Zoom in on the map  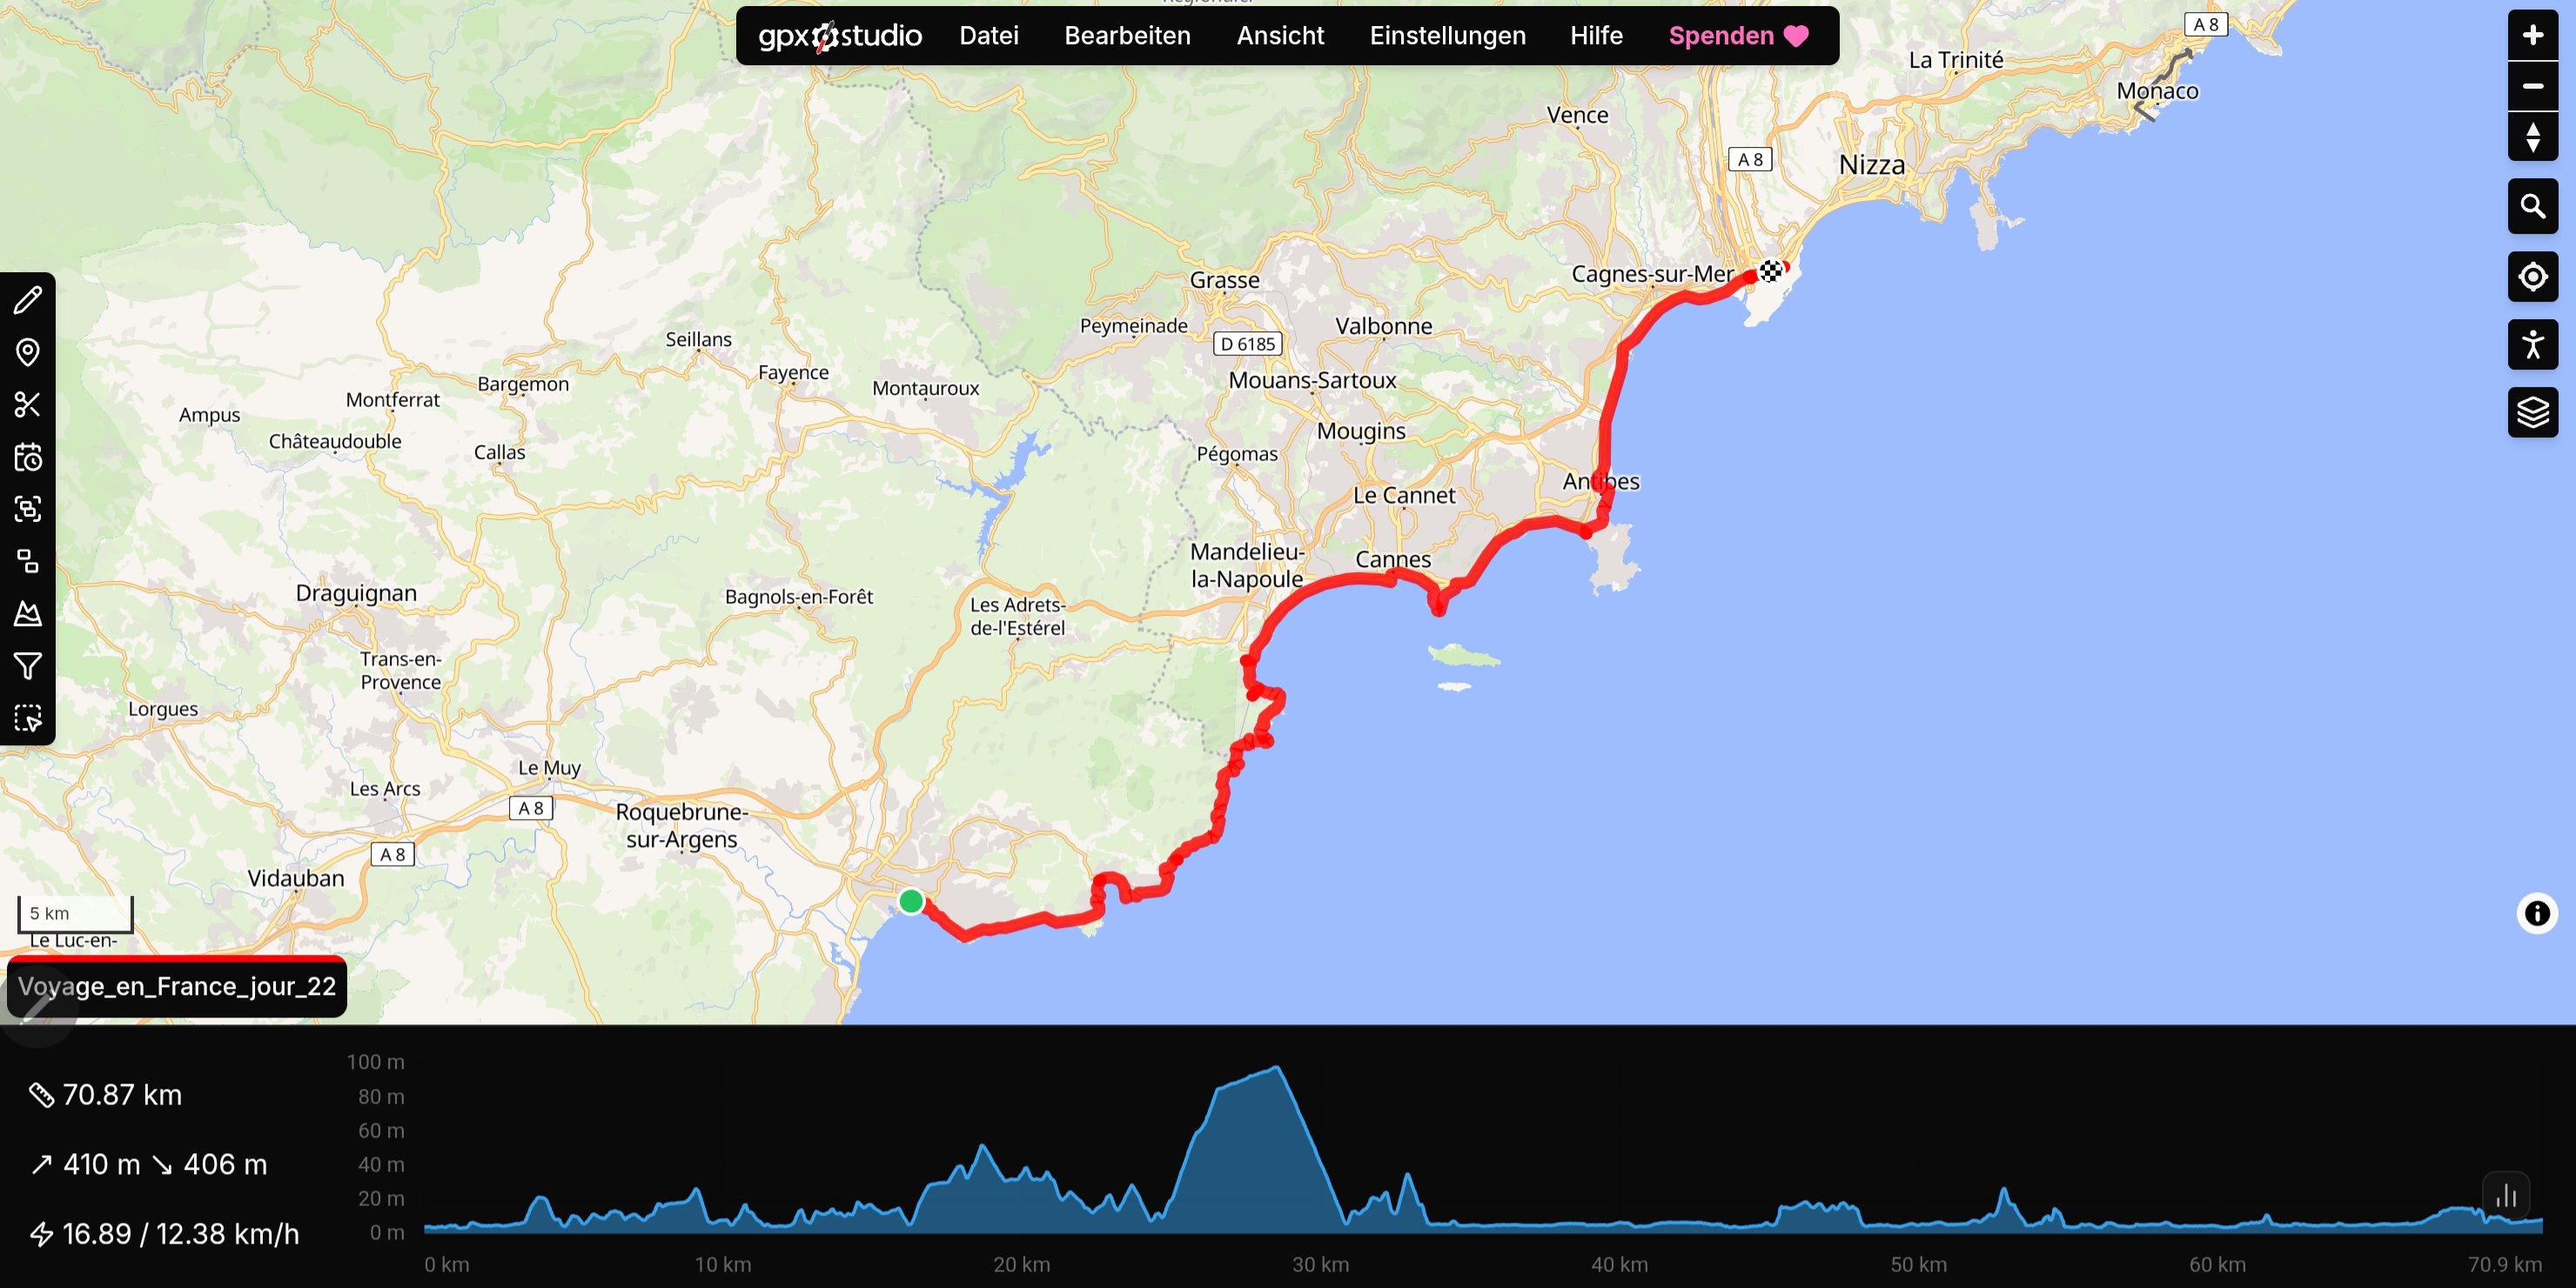2532,36
